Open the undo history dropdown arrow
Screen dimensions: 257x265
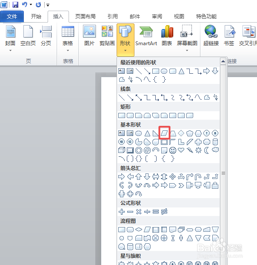[31, 5]
